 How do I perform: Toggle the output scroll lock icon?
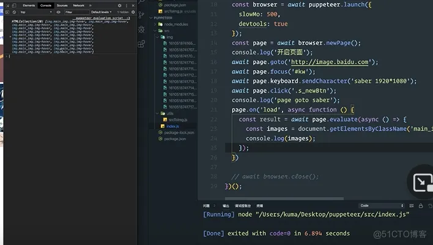(421, 206)
